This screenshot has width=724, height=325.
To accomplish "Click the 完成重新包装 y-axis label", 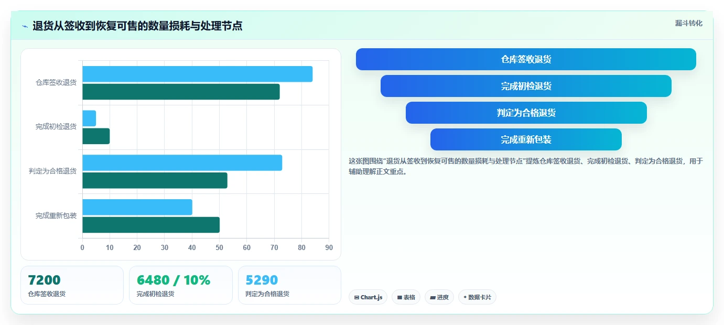I will [56, 215].
